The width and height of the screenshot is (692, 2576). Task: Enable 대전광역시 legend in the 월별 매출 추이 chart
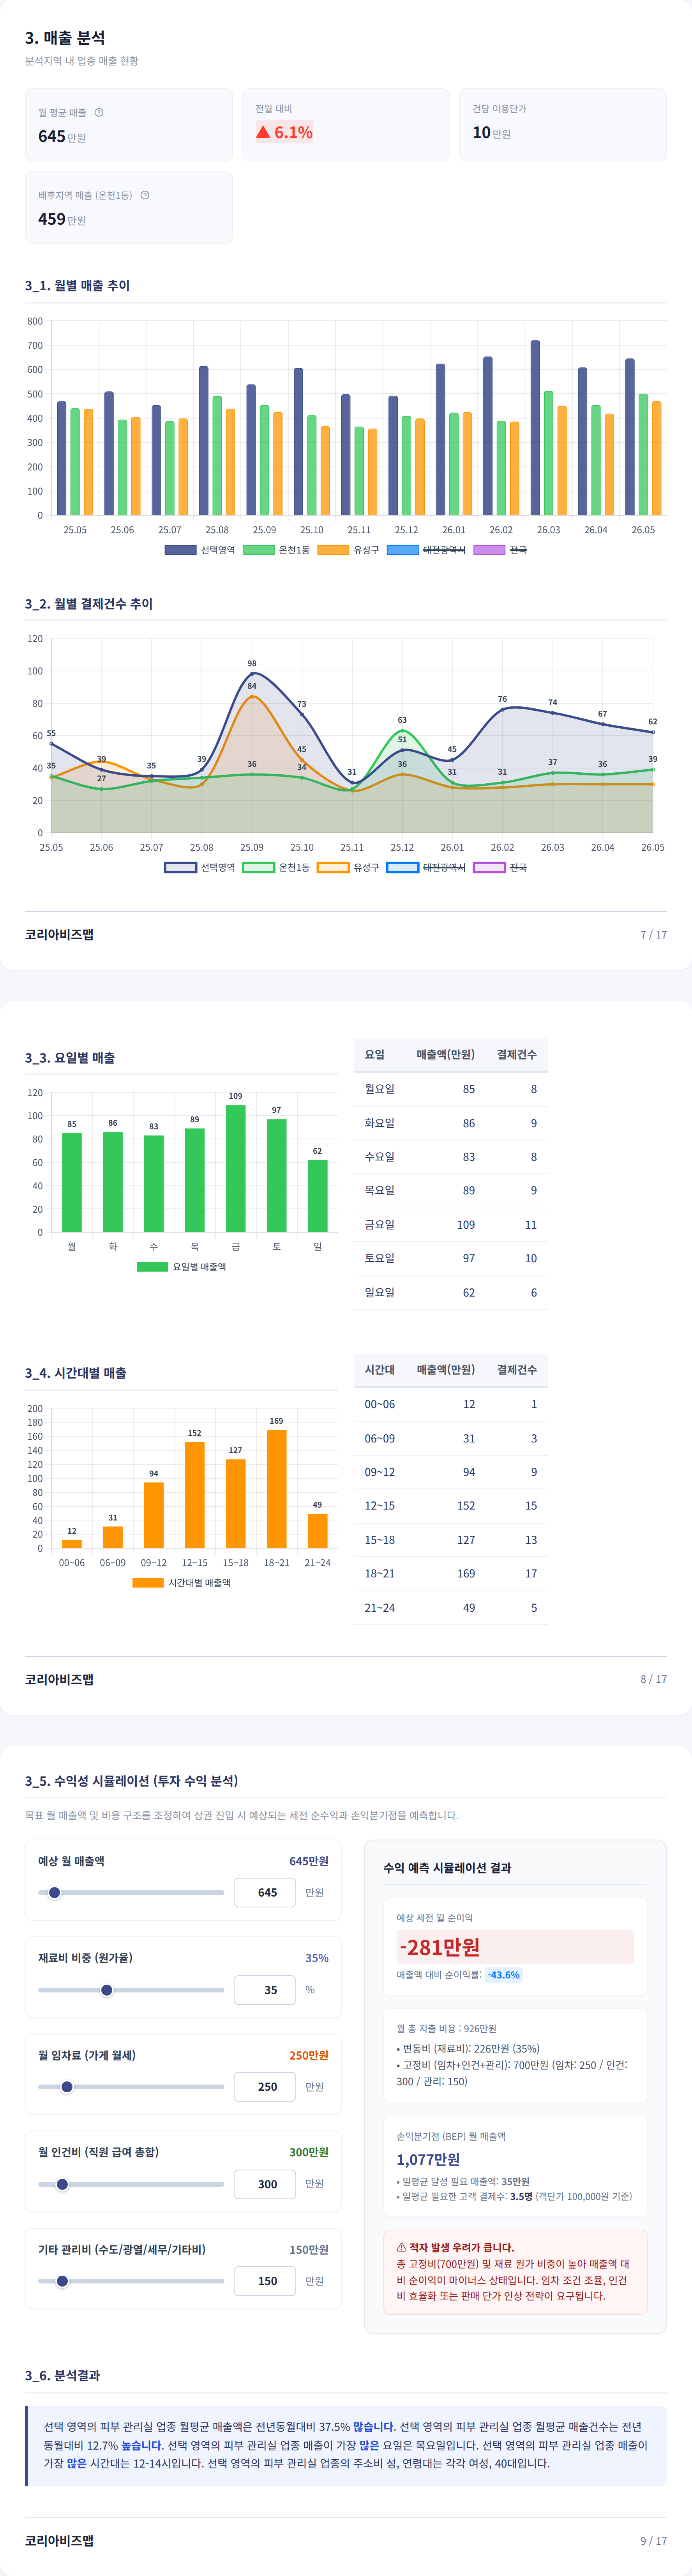click(426, 550)
